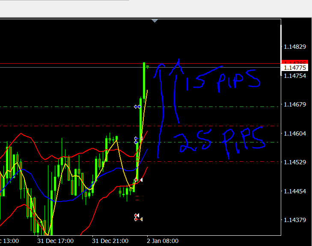Click the 1.14379 price scale label
The width and height of the screenshot is (312, 246).
295,220
